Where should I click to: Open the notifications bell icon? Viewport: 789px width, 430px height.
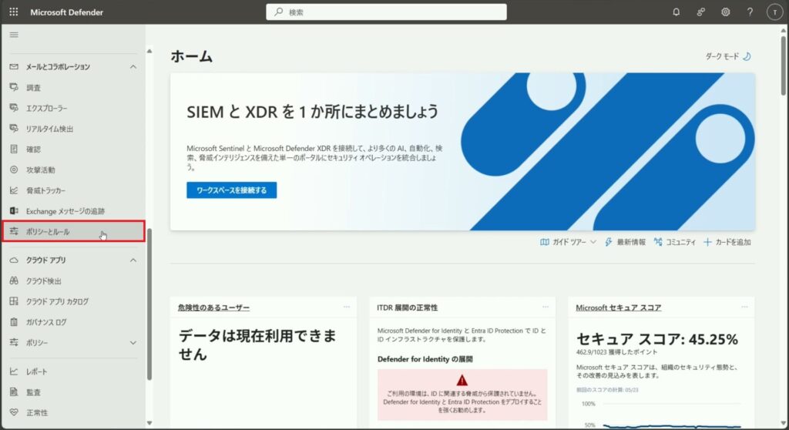tap(677, 12)
